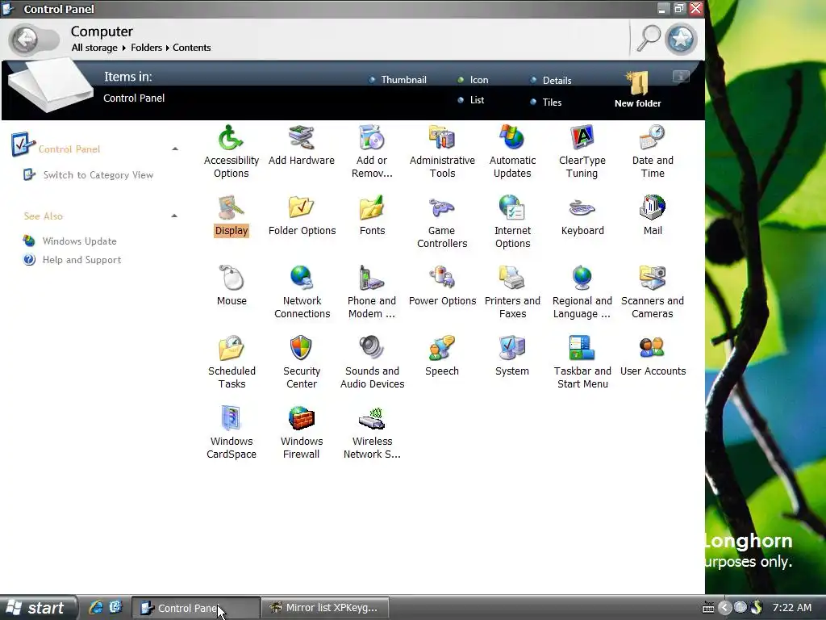Click the taskbar clock showing 7:22 AM
Image resolution: width=826 pixels, height=620 pixels.
[792, 607]
